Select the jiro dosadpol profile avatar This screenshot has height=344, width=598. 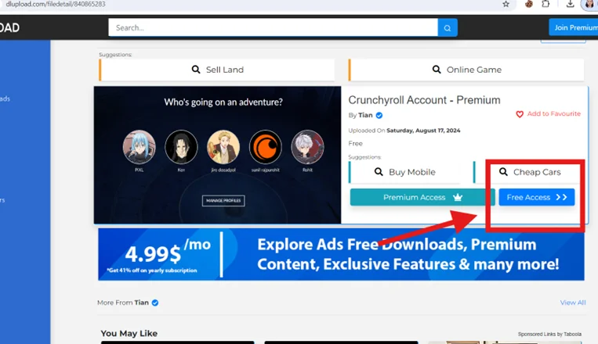[x=223, y=147]
